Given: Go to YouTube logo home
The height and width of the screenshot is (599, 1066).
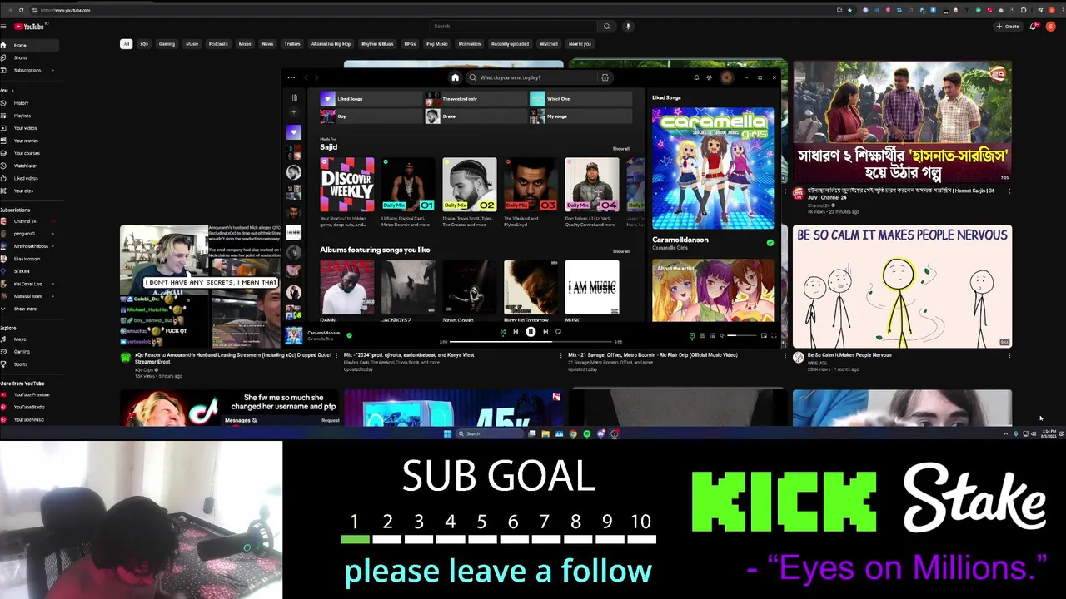Looking at the screenshot, I should (x=29, y=27).
